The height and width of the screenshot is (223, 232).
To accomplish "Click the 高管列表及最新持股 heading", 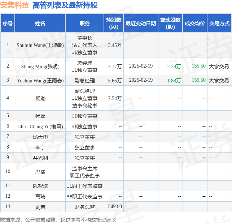I will [65, 5].
